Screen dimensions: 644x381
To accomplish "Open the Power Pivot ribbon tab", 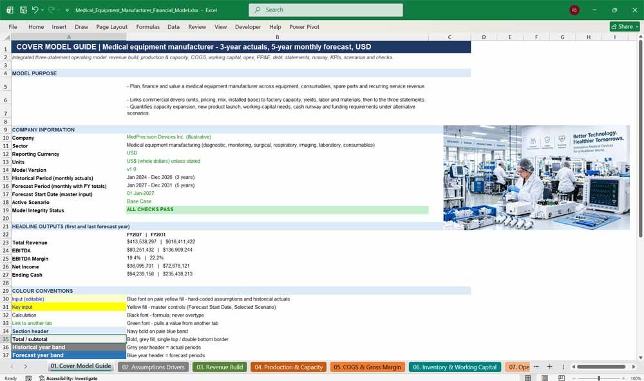I will pyautogui.click(x=305, y=26).
